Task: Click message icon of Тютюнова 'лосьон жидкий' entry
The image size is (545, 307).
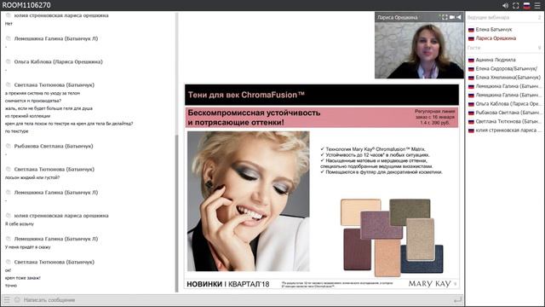Action: (9, 169)
